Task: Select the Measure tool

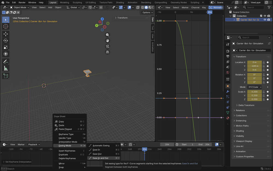Action: click(6, 68)
